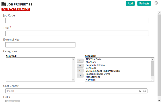This screenshot has height=103, width=161.
Task: Click the Refresh button
Action: [x=144, y=3]
